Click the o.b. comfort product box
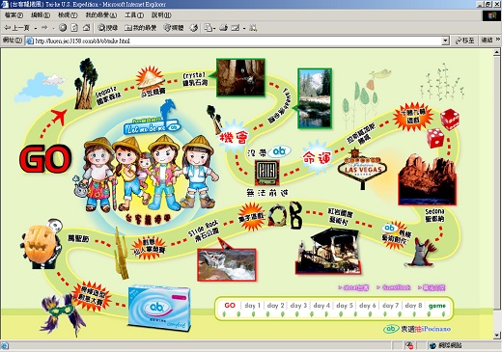The image size is (502, 352). click(159, 308)
